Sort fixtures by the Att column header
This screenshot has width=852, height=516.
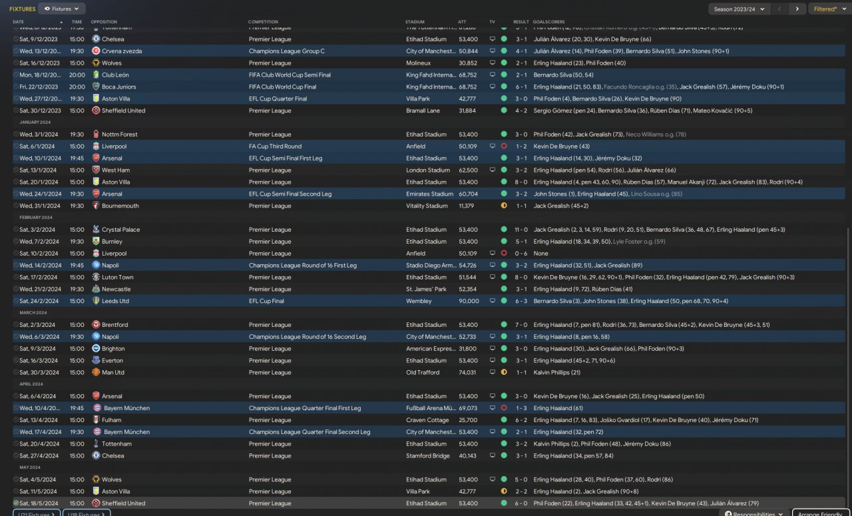463,22
